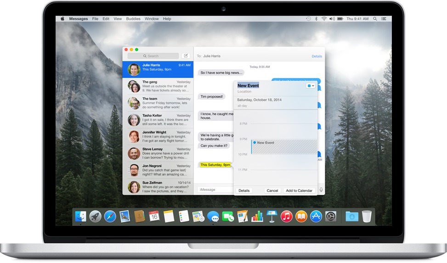This screenshot has width=447, height=263.
Task: Open Contacts book icon in Dock
Action: [x=140, y=217]
